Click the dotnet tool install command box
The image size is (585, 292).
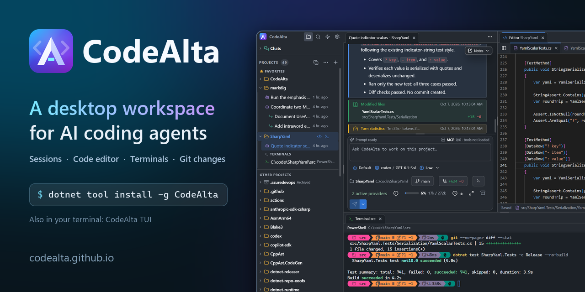click(x=128, y=195)
